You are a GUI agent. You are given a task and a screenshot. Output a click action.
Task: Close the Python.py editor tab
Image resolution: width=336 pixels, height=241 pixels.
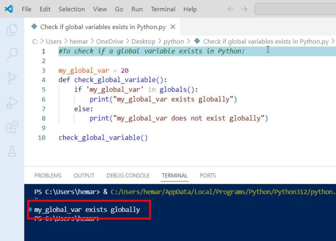point(173,27)
